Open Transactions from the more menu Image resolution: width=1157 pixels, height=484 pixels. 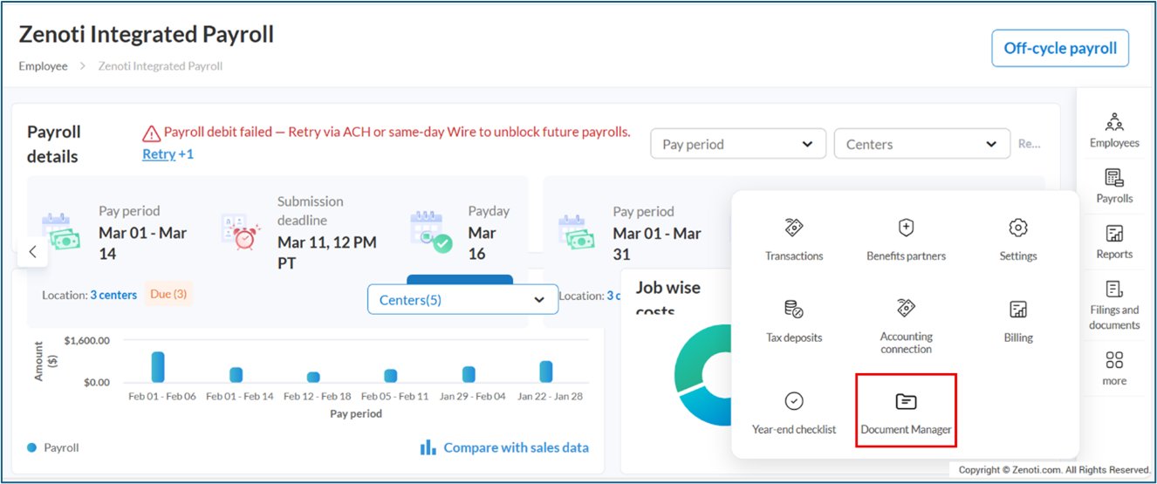click(794, 228)
